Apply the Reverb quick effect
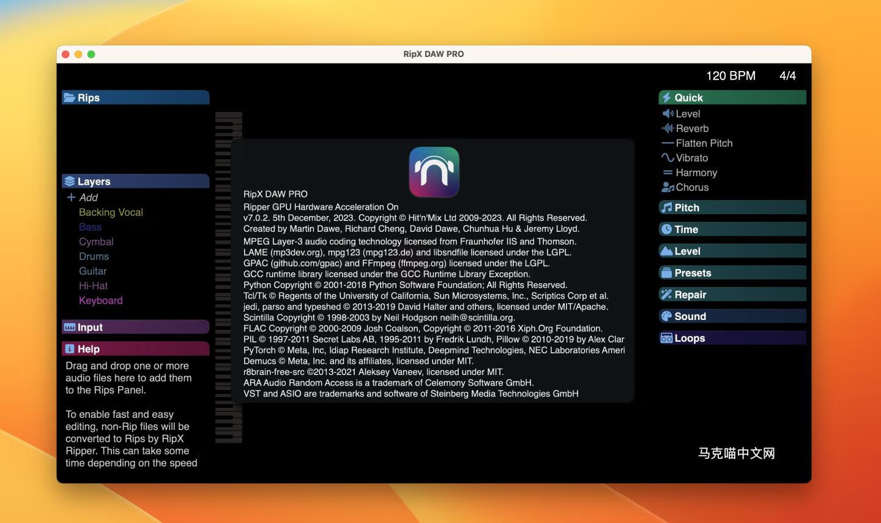The width and height of the screenshot is (881, 523). tap(692, 128)
